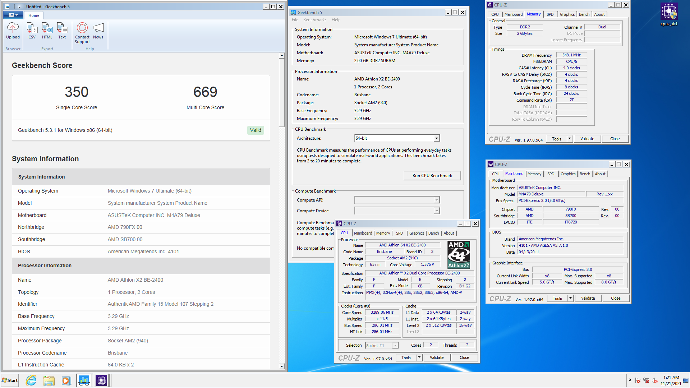Click the Geekbench 5 window title icon
The image size is (690, 388).
pyautogui.click(x=293, y=13)
